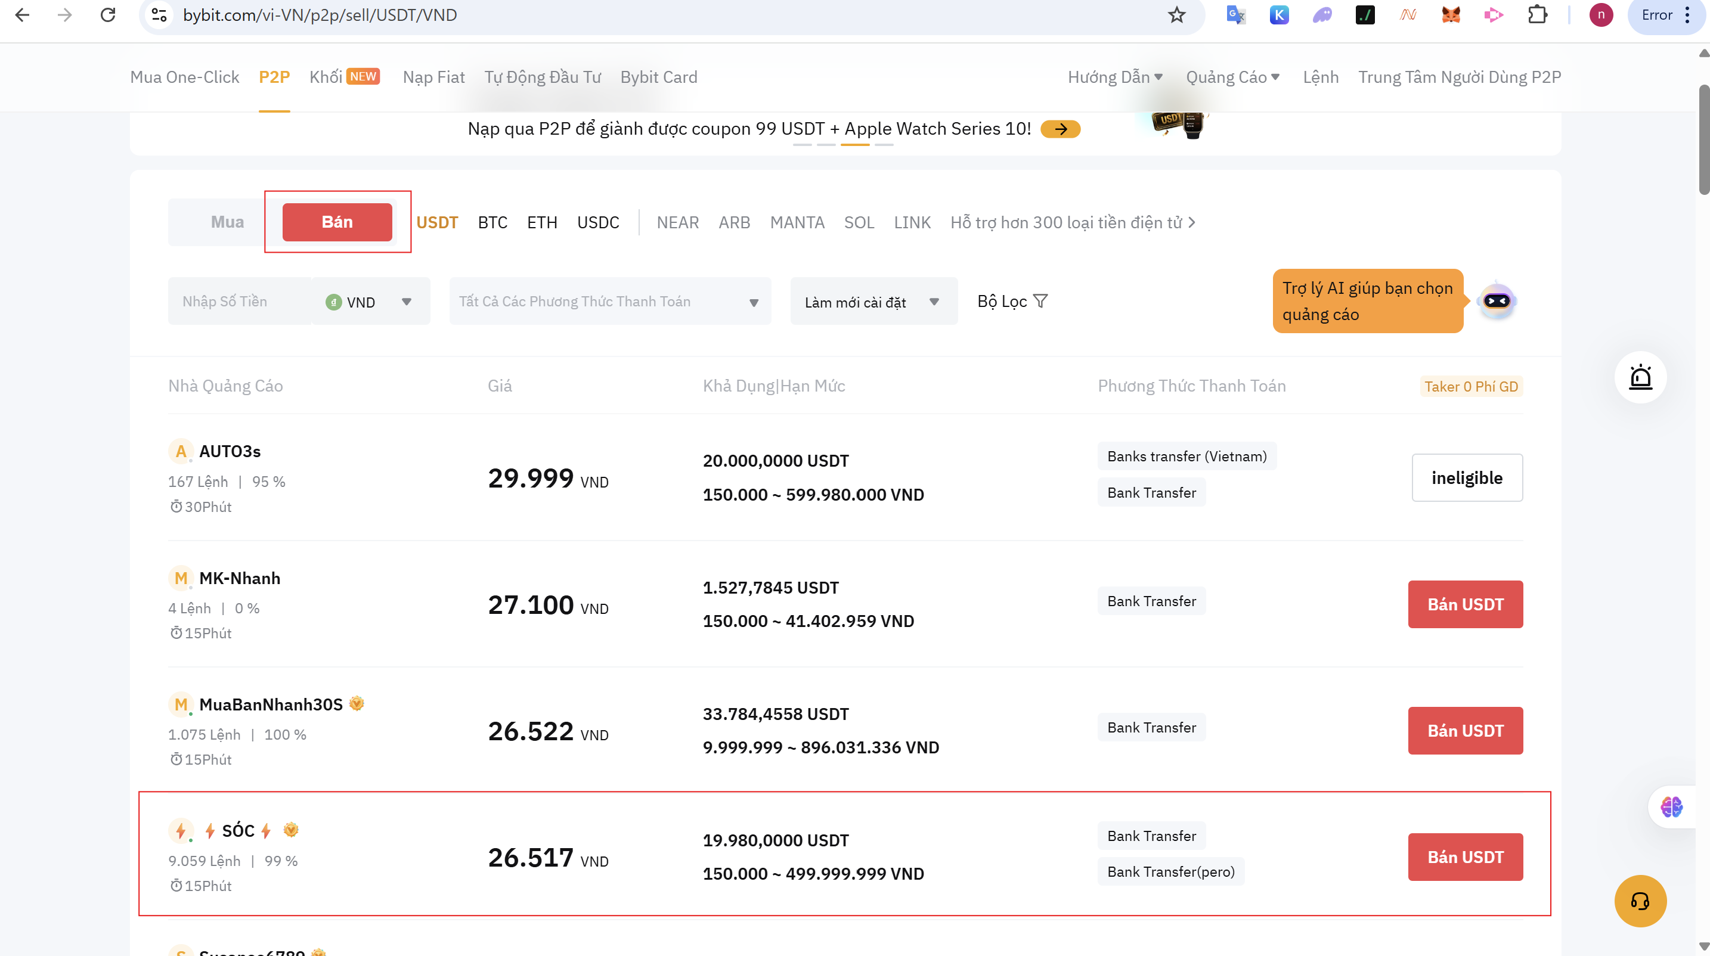Select the Bán sell toggle
This screenshot has height=956, width=1710.
[x=337, y=222]
